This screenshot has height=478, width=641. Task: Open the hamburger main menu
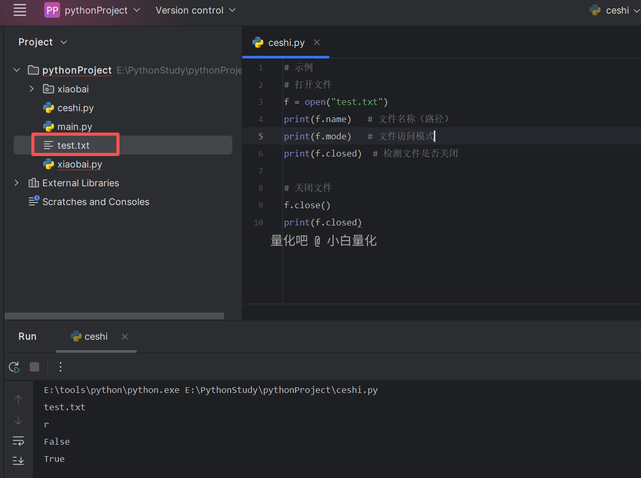20,10
